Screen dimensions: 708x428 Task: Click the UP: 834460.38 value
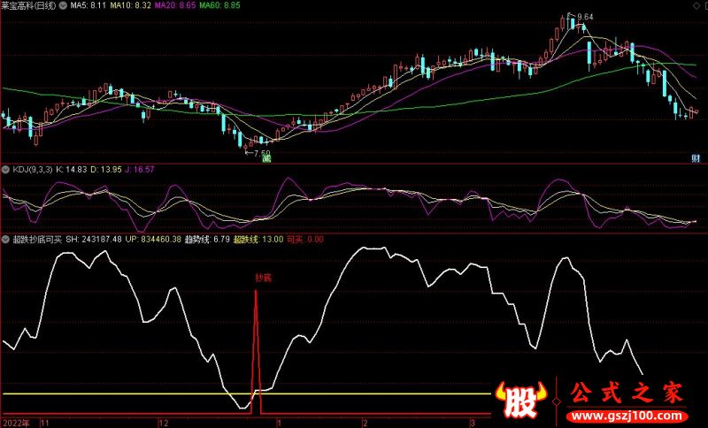point(153,240)
